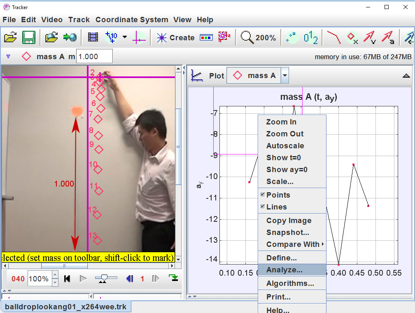Toggle acceleration vectors icon

pos(388,37)
